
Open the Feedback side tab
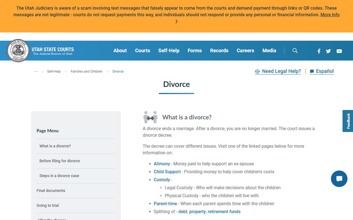point(348,121)
